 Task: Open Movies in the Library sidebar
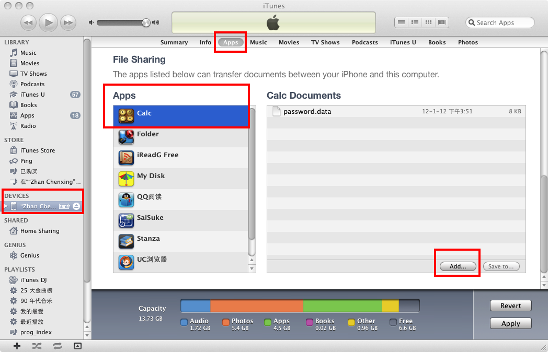(x=42, y=63)
